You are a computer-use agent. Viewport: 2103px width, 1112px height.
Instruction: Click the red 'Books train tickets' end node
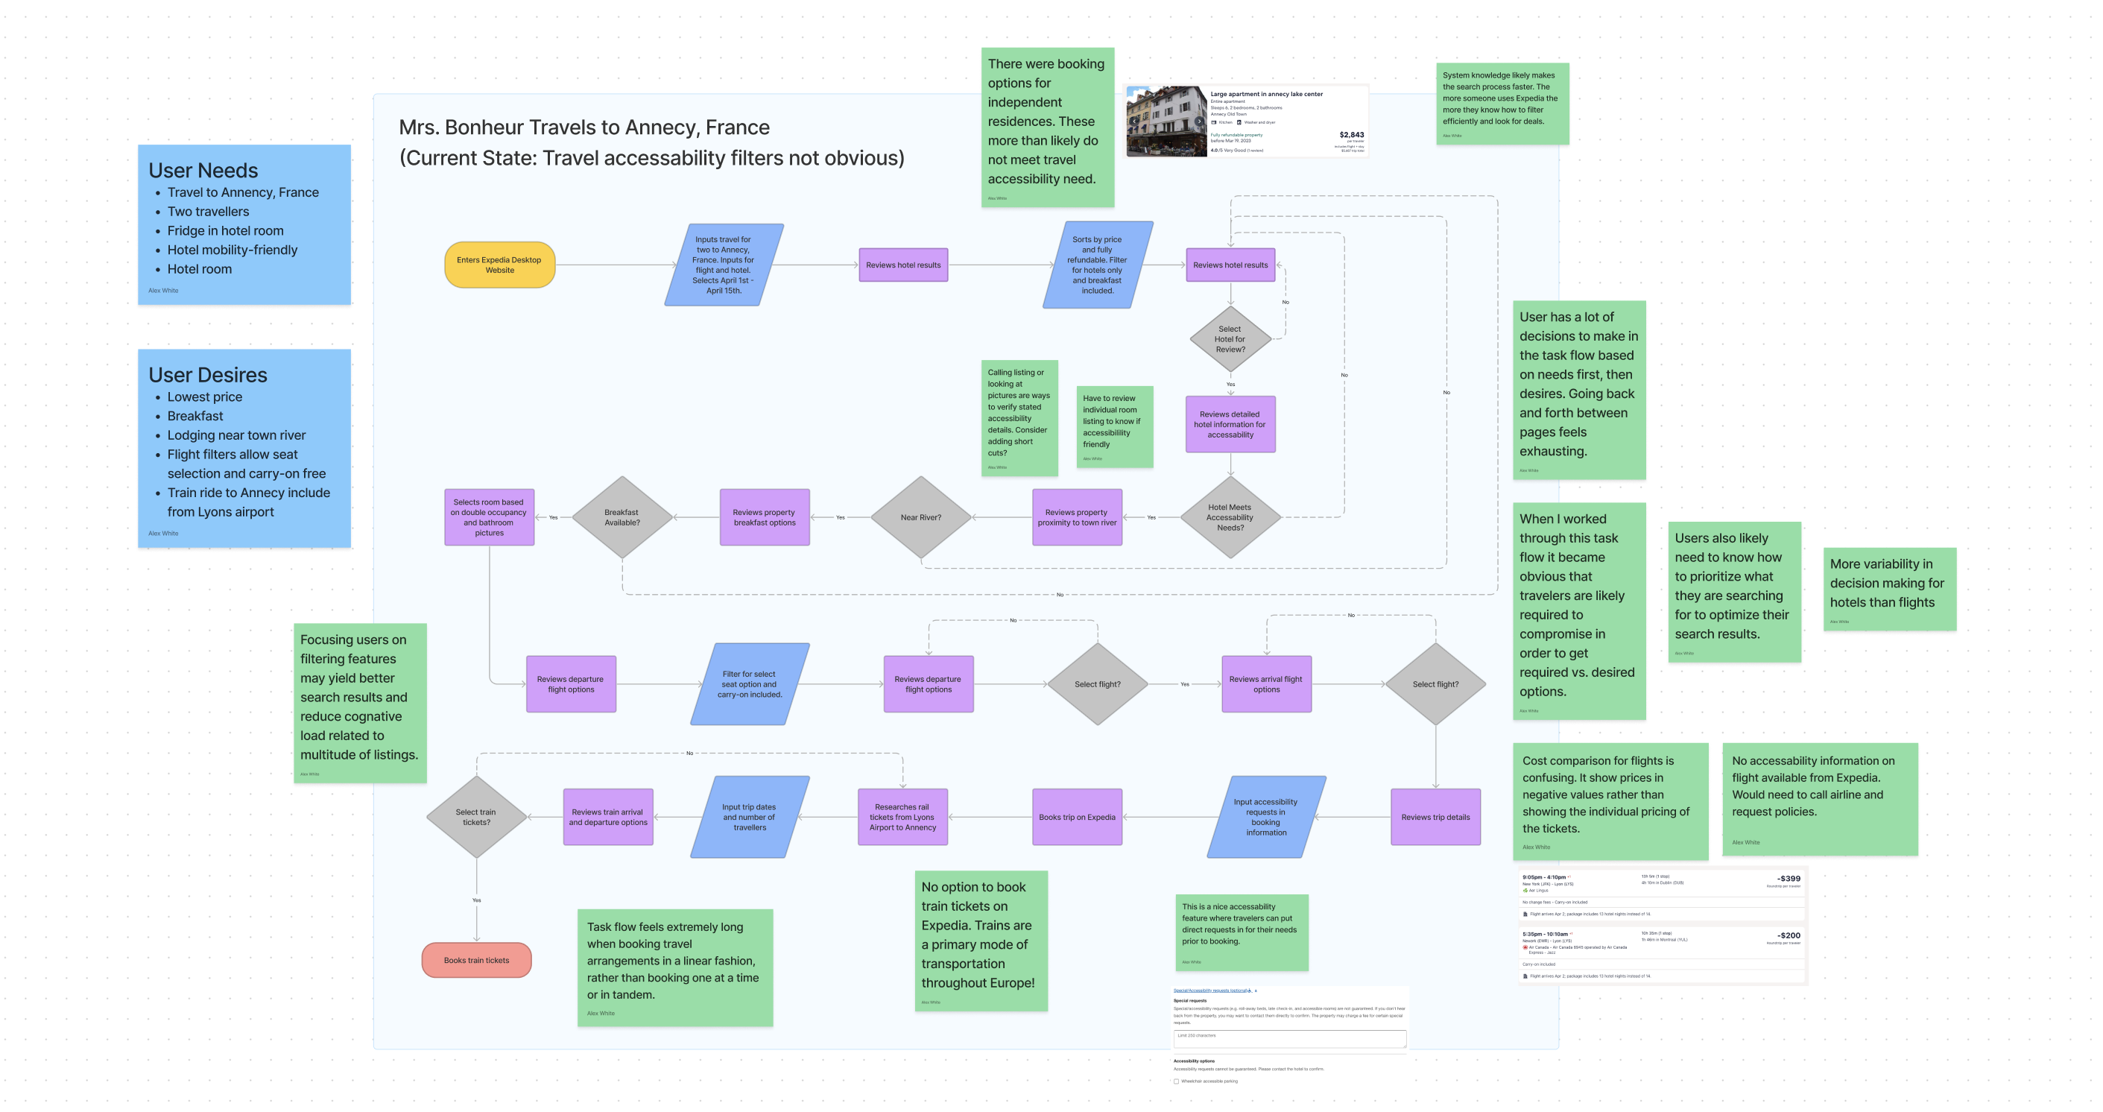[x=476, y=960]
